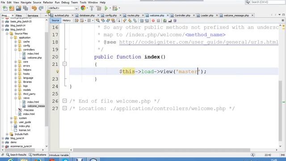Collapse the views folder
The image size is (286, 161).
16,98
